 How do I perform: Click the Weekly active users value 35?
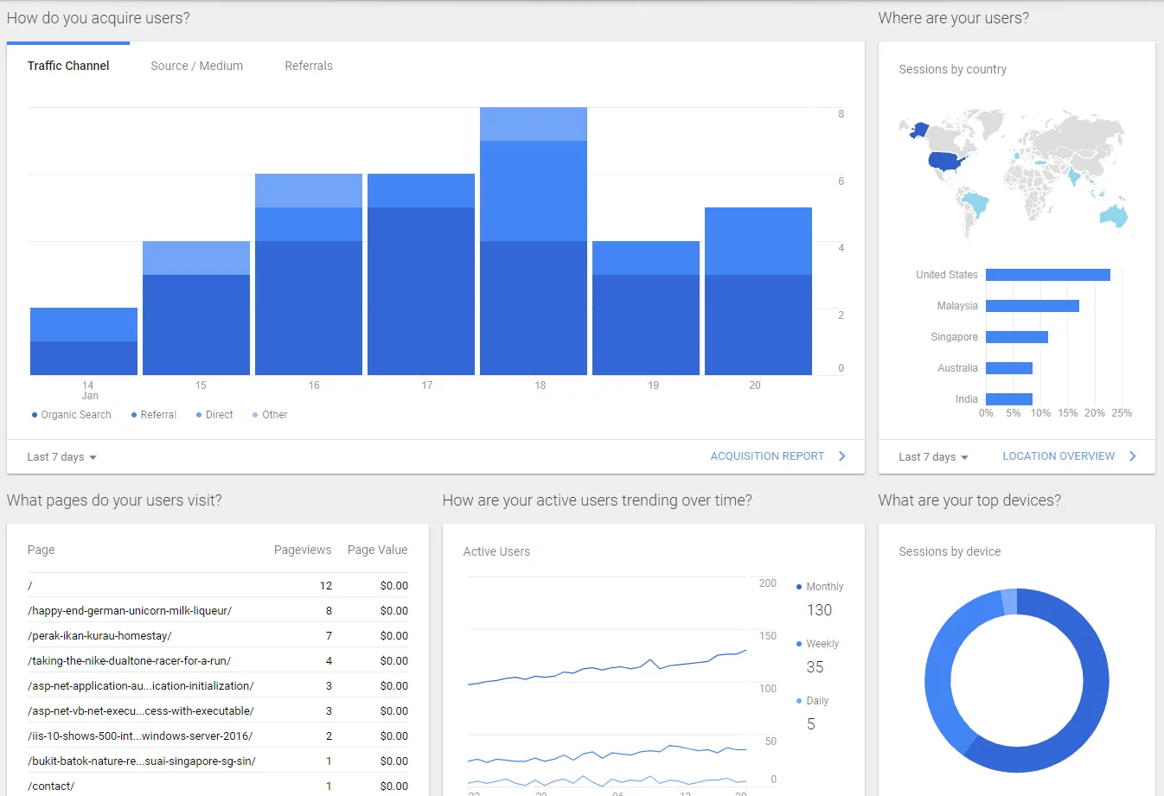tap(815, 667)
